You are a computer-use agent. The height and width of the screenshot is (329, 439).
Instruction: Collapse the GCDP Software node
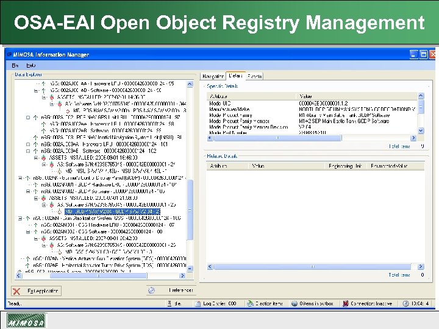click(28, 191)
